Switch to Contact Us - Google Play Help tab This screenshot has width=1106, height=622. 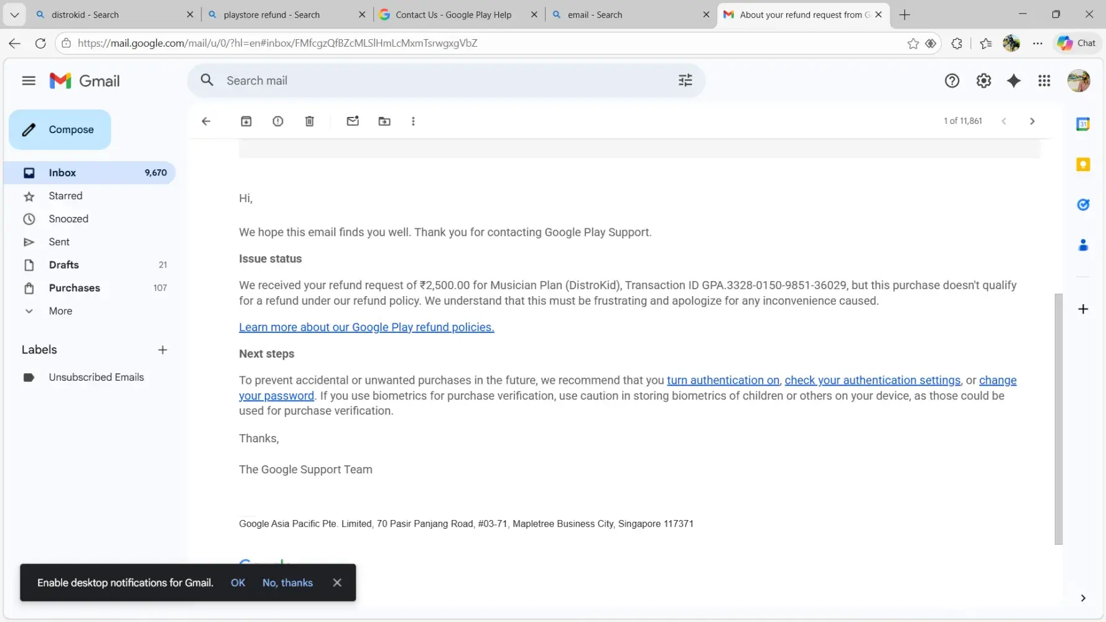point(458,14)
